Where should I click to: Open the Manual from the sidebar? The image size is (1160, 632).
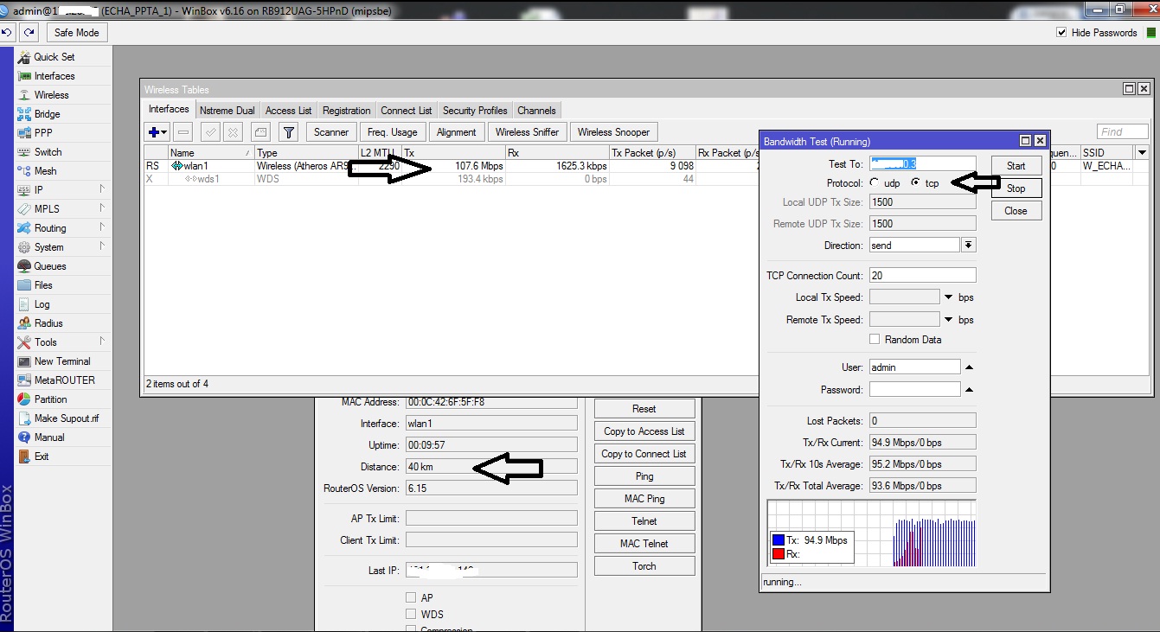point(49,437)
